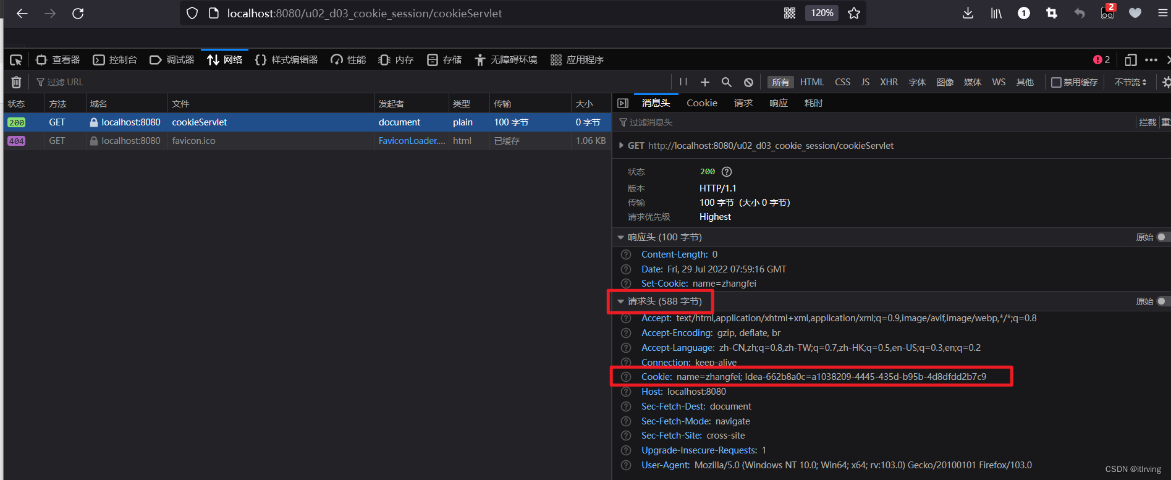
Task: Filter requests by HTML type
Action: point(812,82)
